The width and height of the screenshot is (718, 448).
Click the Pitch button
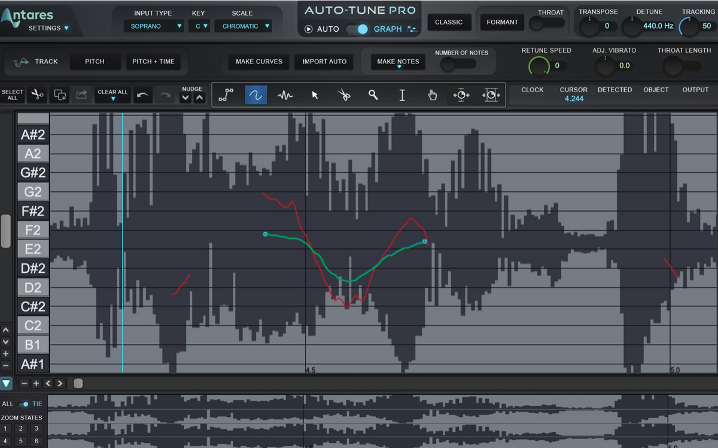(x=95, y=62)
